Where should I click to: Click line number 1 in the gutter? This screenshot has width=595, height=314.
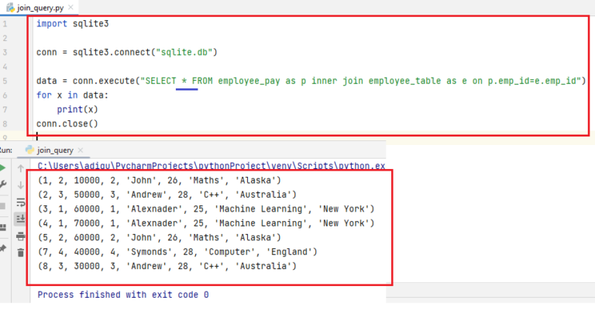[5, 24]
